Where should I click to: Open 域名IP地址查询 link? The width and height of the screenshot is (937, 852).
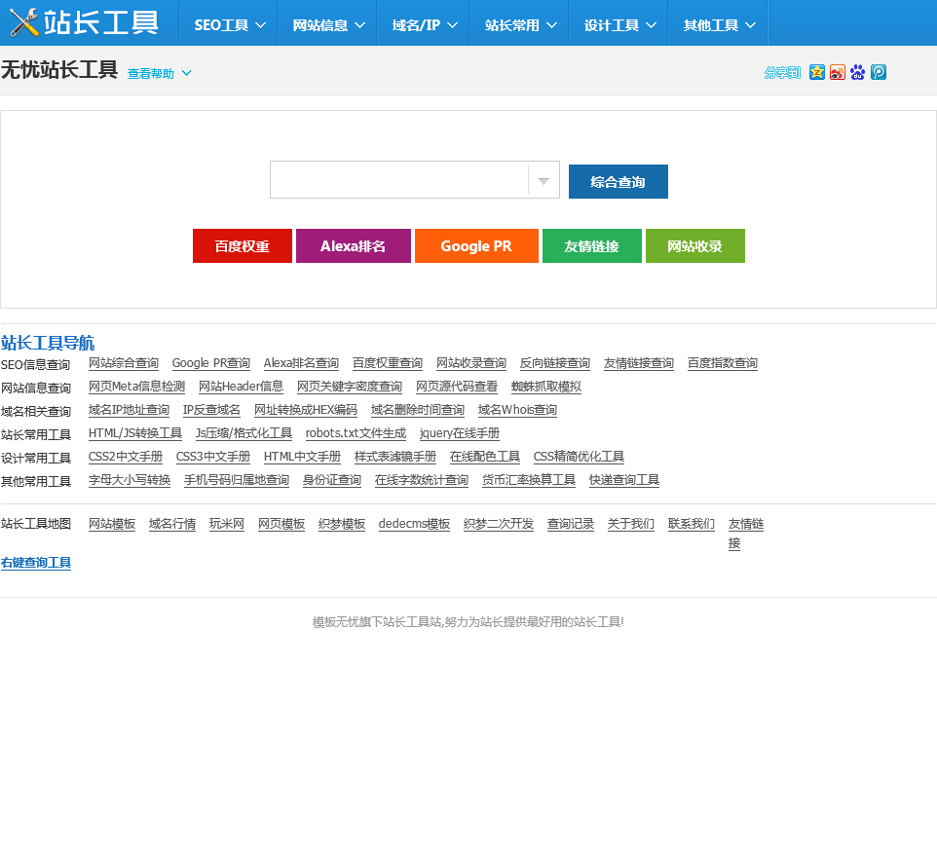[130, 410]
